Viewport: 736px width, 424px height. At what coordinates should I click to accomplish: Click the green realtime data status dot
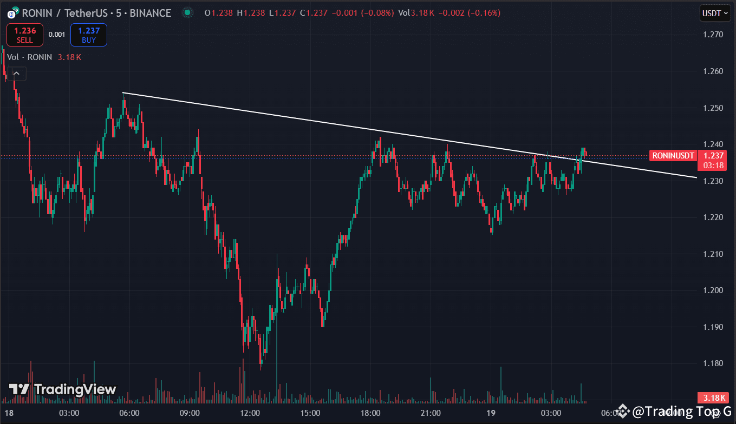coord(187,12)
